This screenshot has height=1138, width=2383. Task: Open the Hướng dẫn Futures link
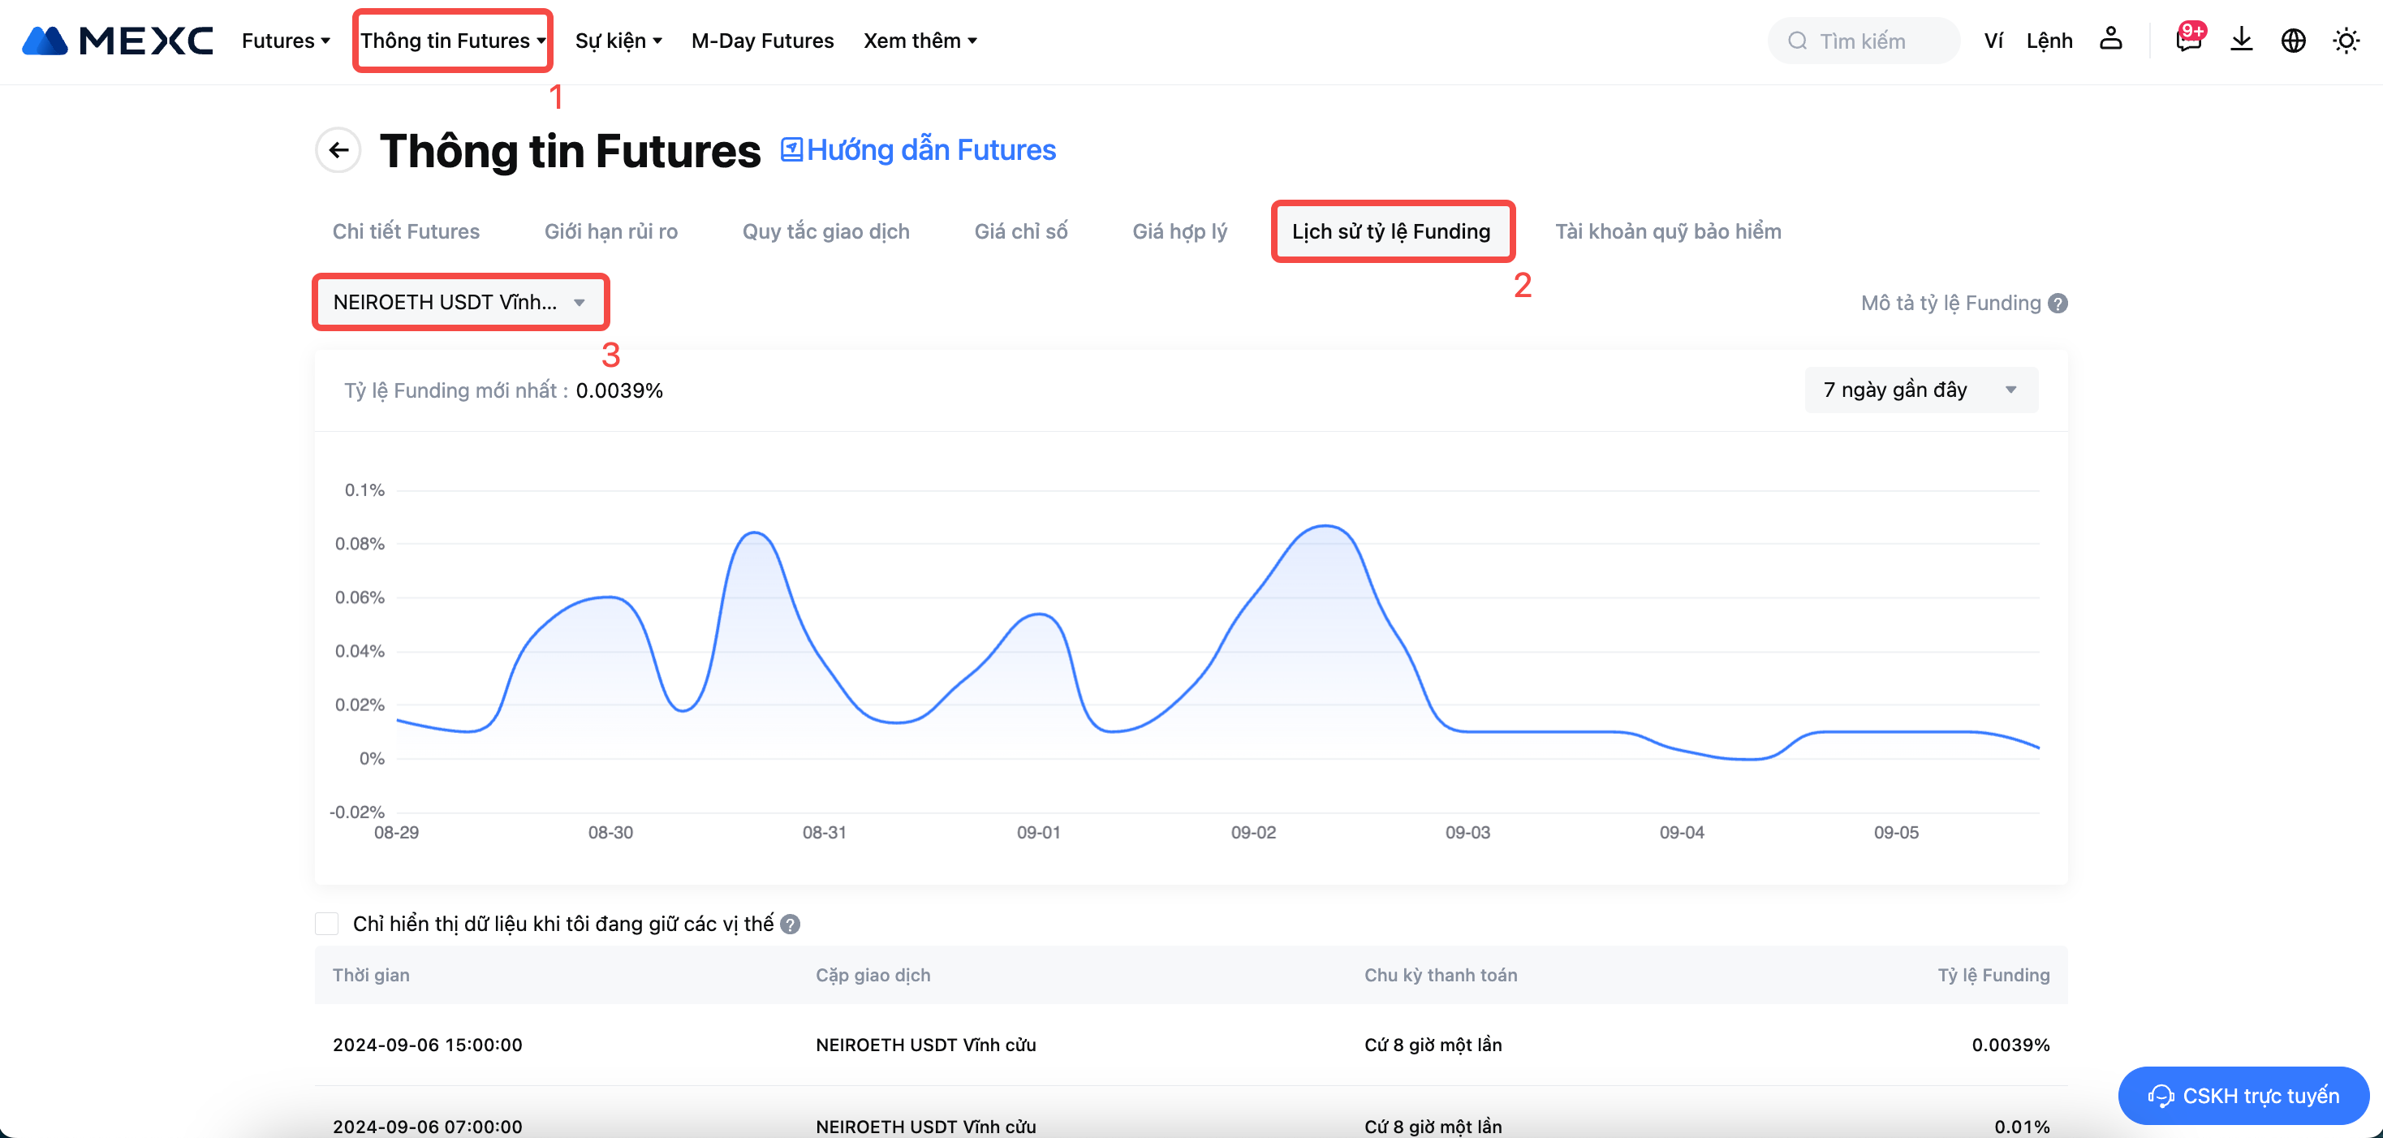click(x=919, y=150)
